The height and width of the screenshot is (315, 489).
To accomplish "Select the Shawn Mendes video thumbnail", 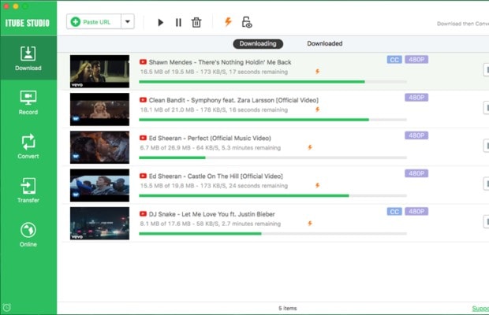I will point(99,72).
